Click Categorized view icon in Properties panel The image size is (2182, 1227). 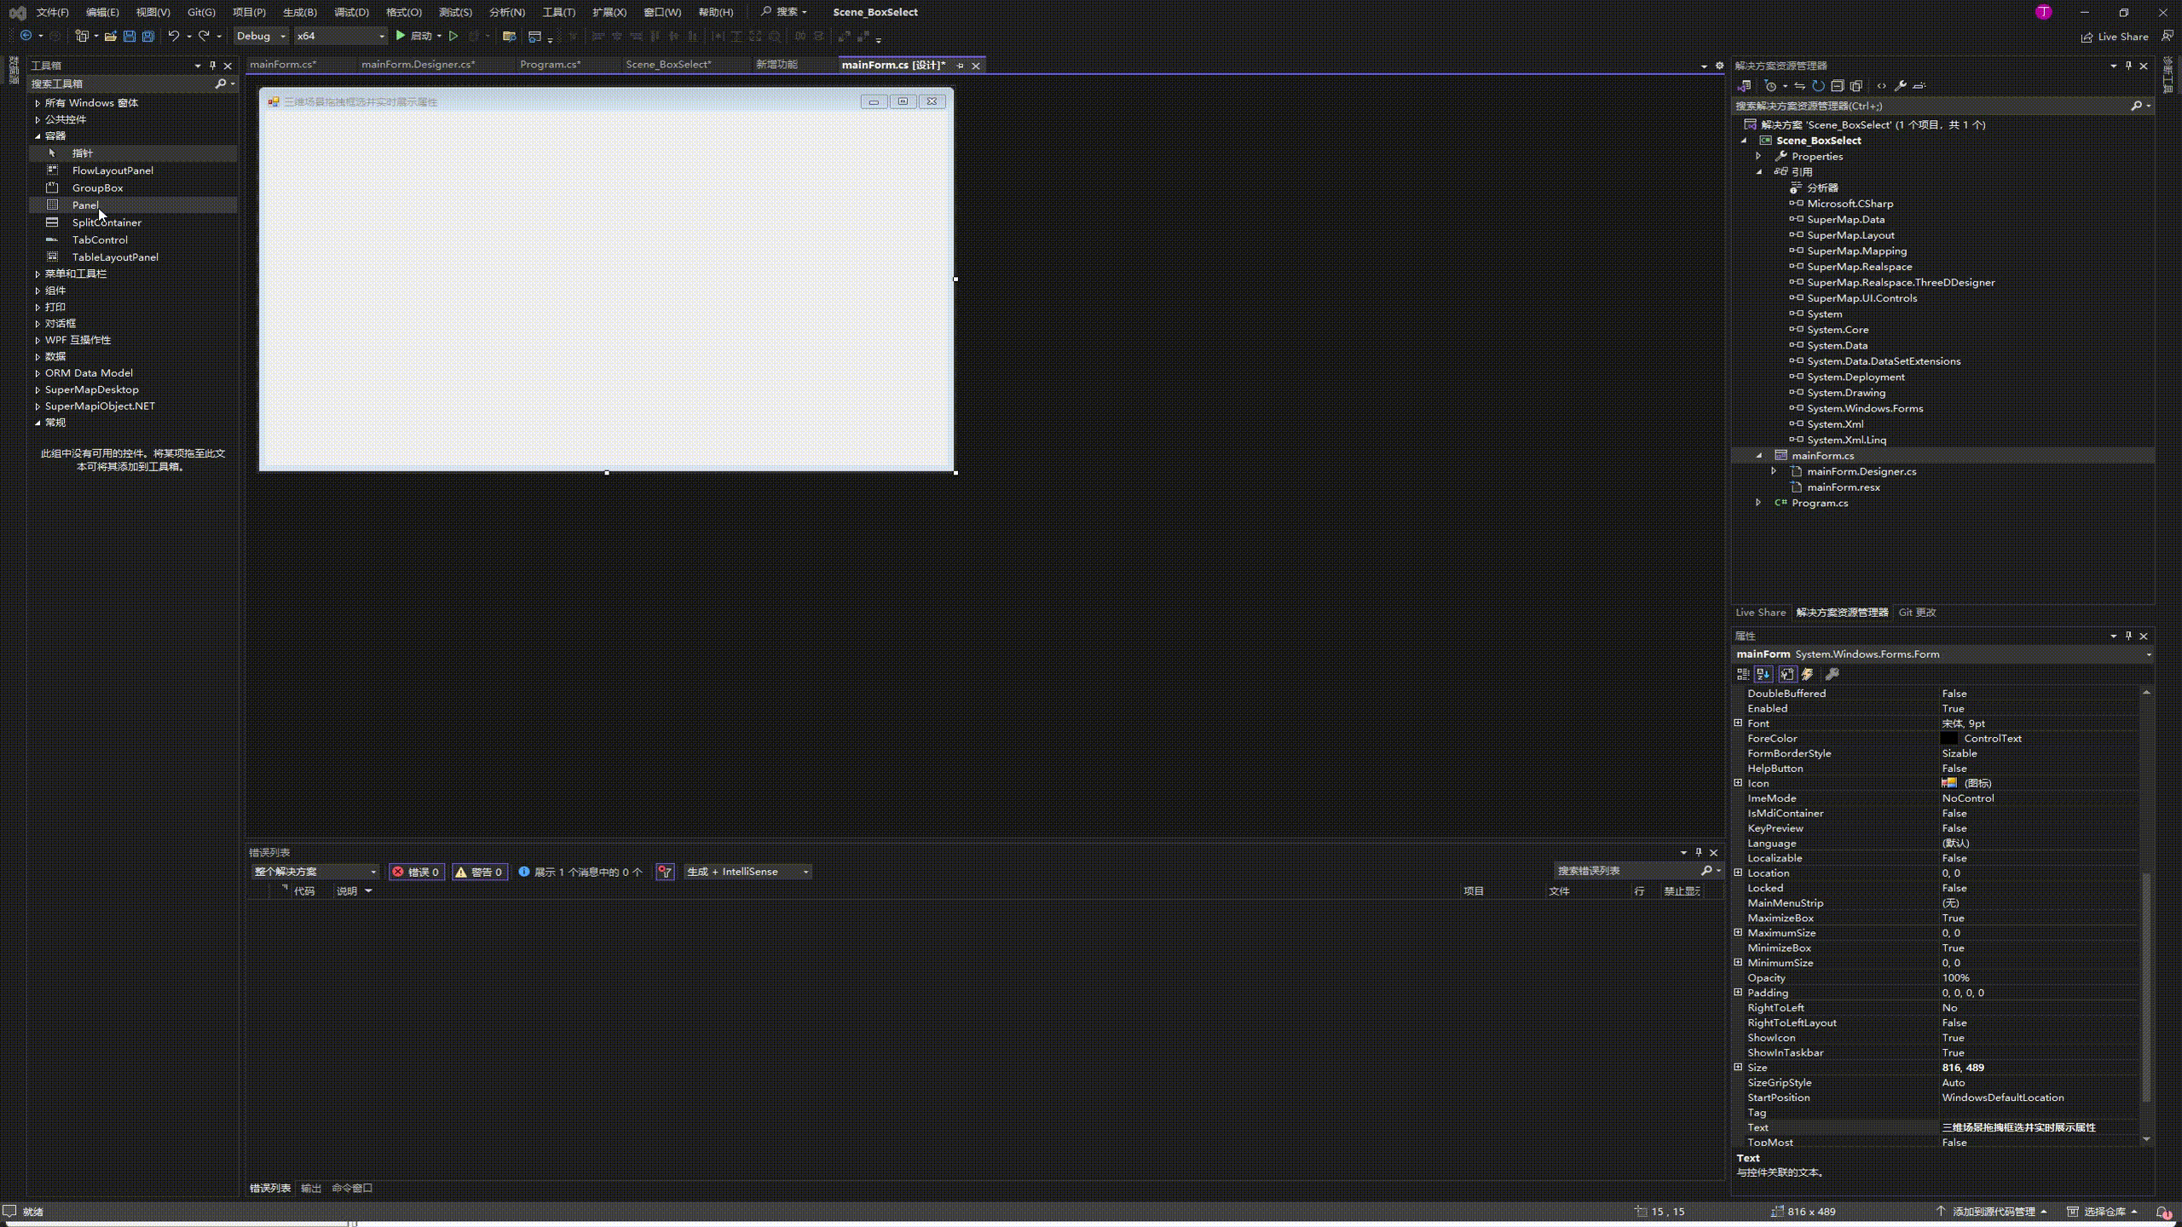(x=1743, y=674)
